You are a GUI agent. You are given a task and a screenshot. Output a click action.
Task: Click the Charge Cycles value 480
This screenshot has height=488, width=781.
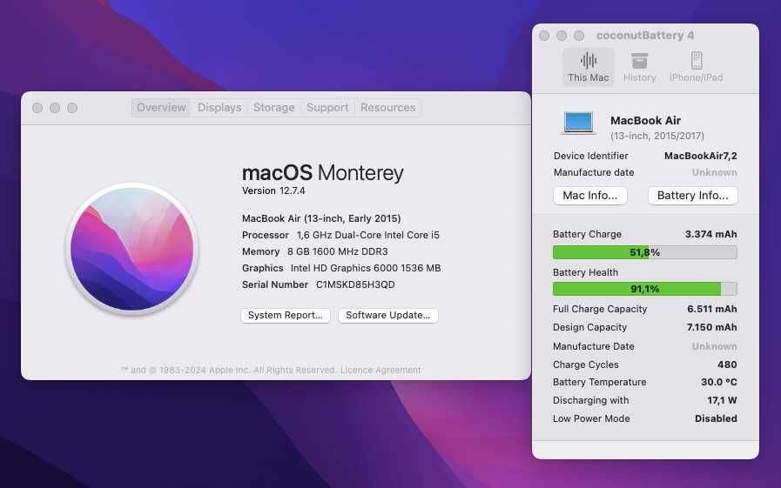click(727, 364)
